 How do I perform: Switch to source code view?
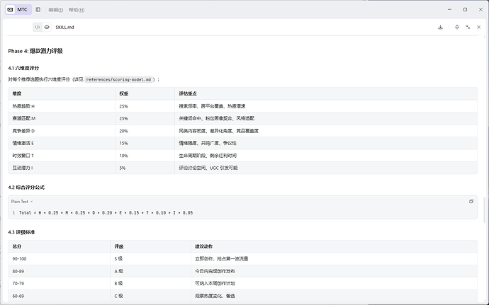coord(37,27)
